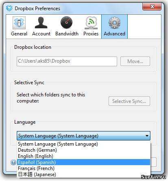
Task: Click the Dropbox location path field
Action: point(67,61)
